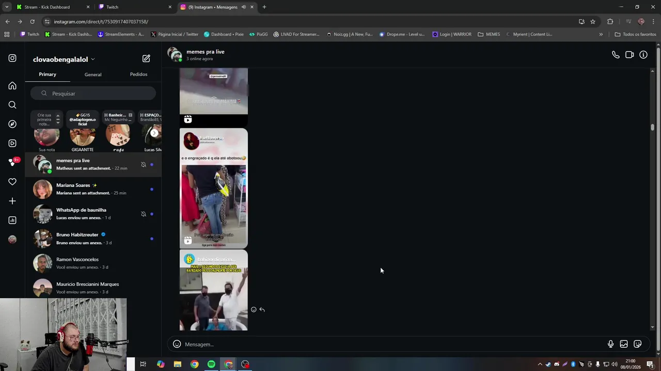Click the Create plus icon in sidebar
The image size is (661, 371).
[12, 201]
